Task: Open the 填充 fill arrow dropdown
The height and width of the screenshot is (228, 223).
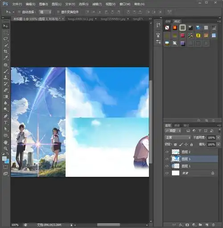Action: coord(218,145)
